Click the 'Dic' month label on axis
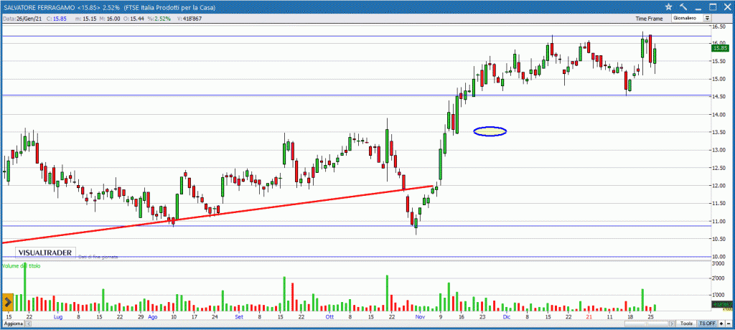 [506, 316]
